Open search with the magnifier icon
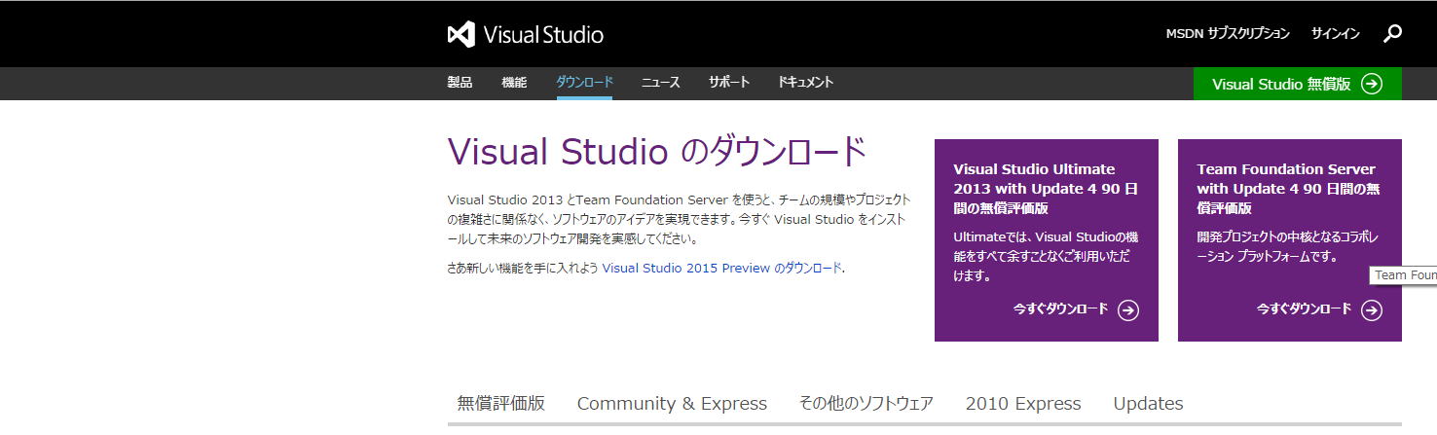 click(1392, 34)
